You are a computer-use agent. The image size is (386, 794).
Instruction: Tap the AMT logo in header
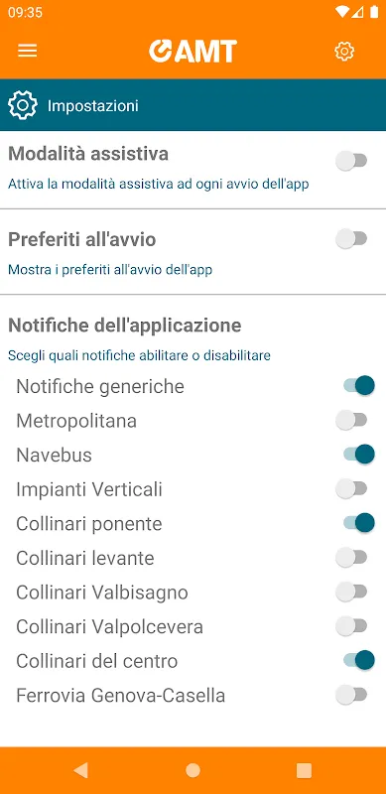[x=193, y=52]
